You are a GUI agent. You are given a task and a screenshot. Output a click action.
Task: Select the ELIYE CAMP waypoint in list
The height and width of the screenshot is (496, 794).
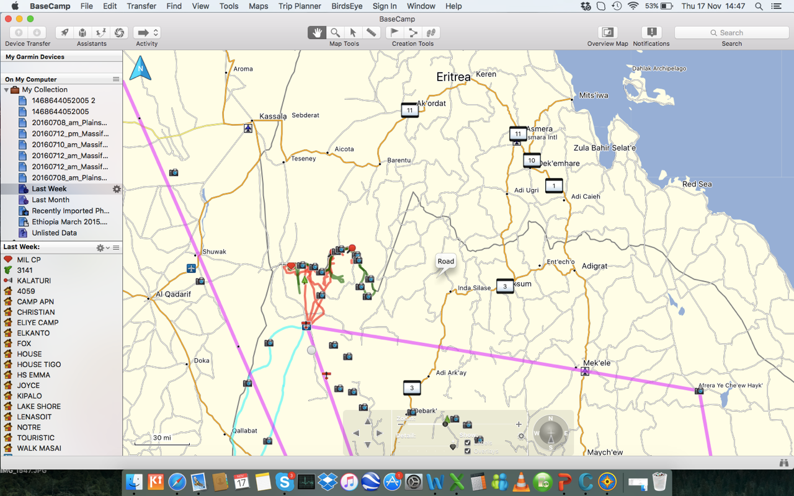[38, 322]
